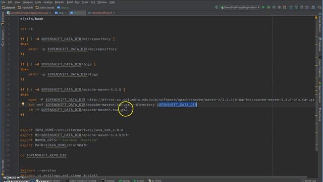Open the Edit menu
This screenshot has width=323, height=182.
click(x=10, y=2)
